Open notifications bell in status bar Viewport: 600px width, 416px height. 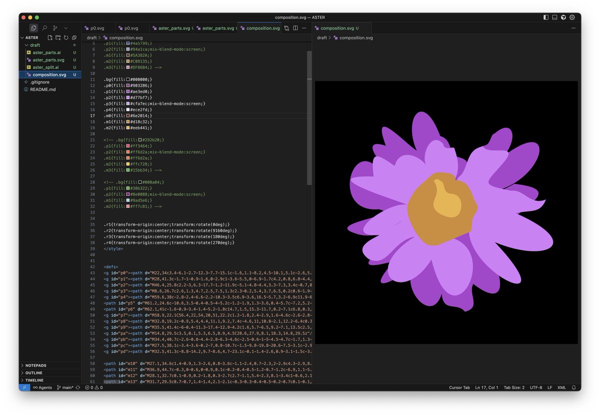(573, 387)
